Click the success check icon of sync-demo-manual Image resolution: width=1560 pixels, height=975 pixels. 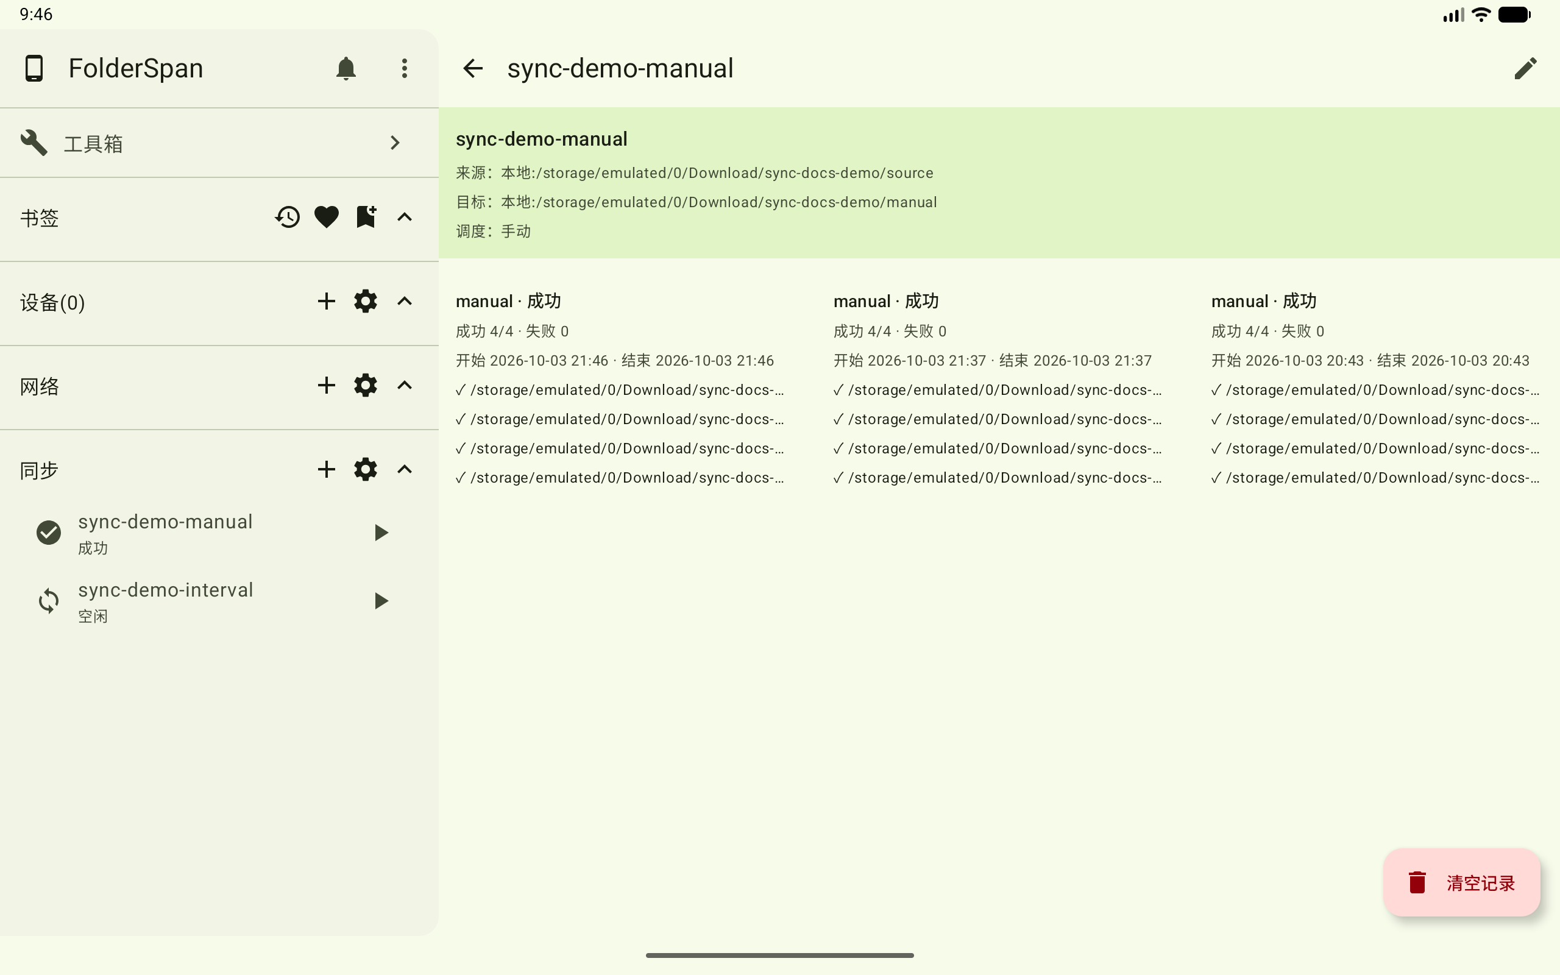pyautogui.click(x=49, y=533)
